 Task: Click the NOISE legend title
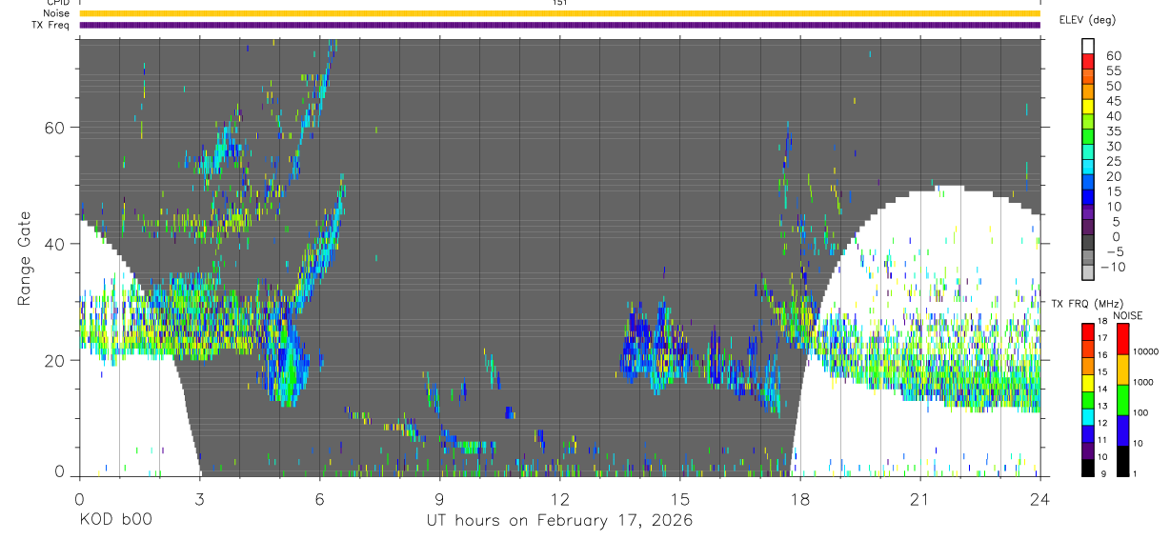[x=1128, y=315]
